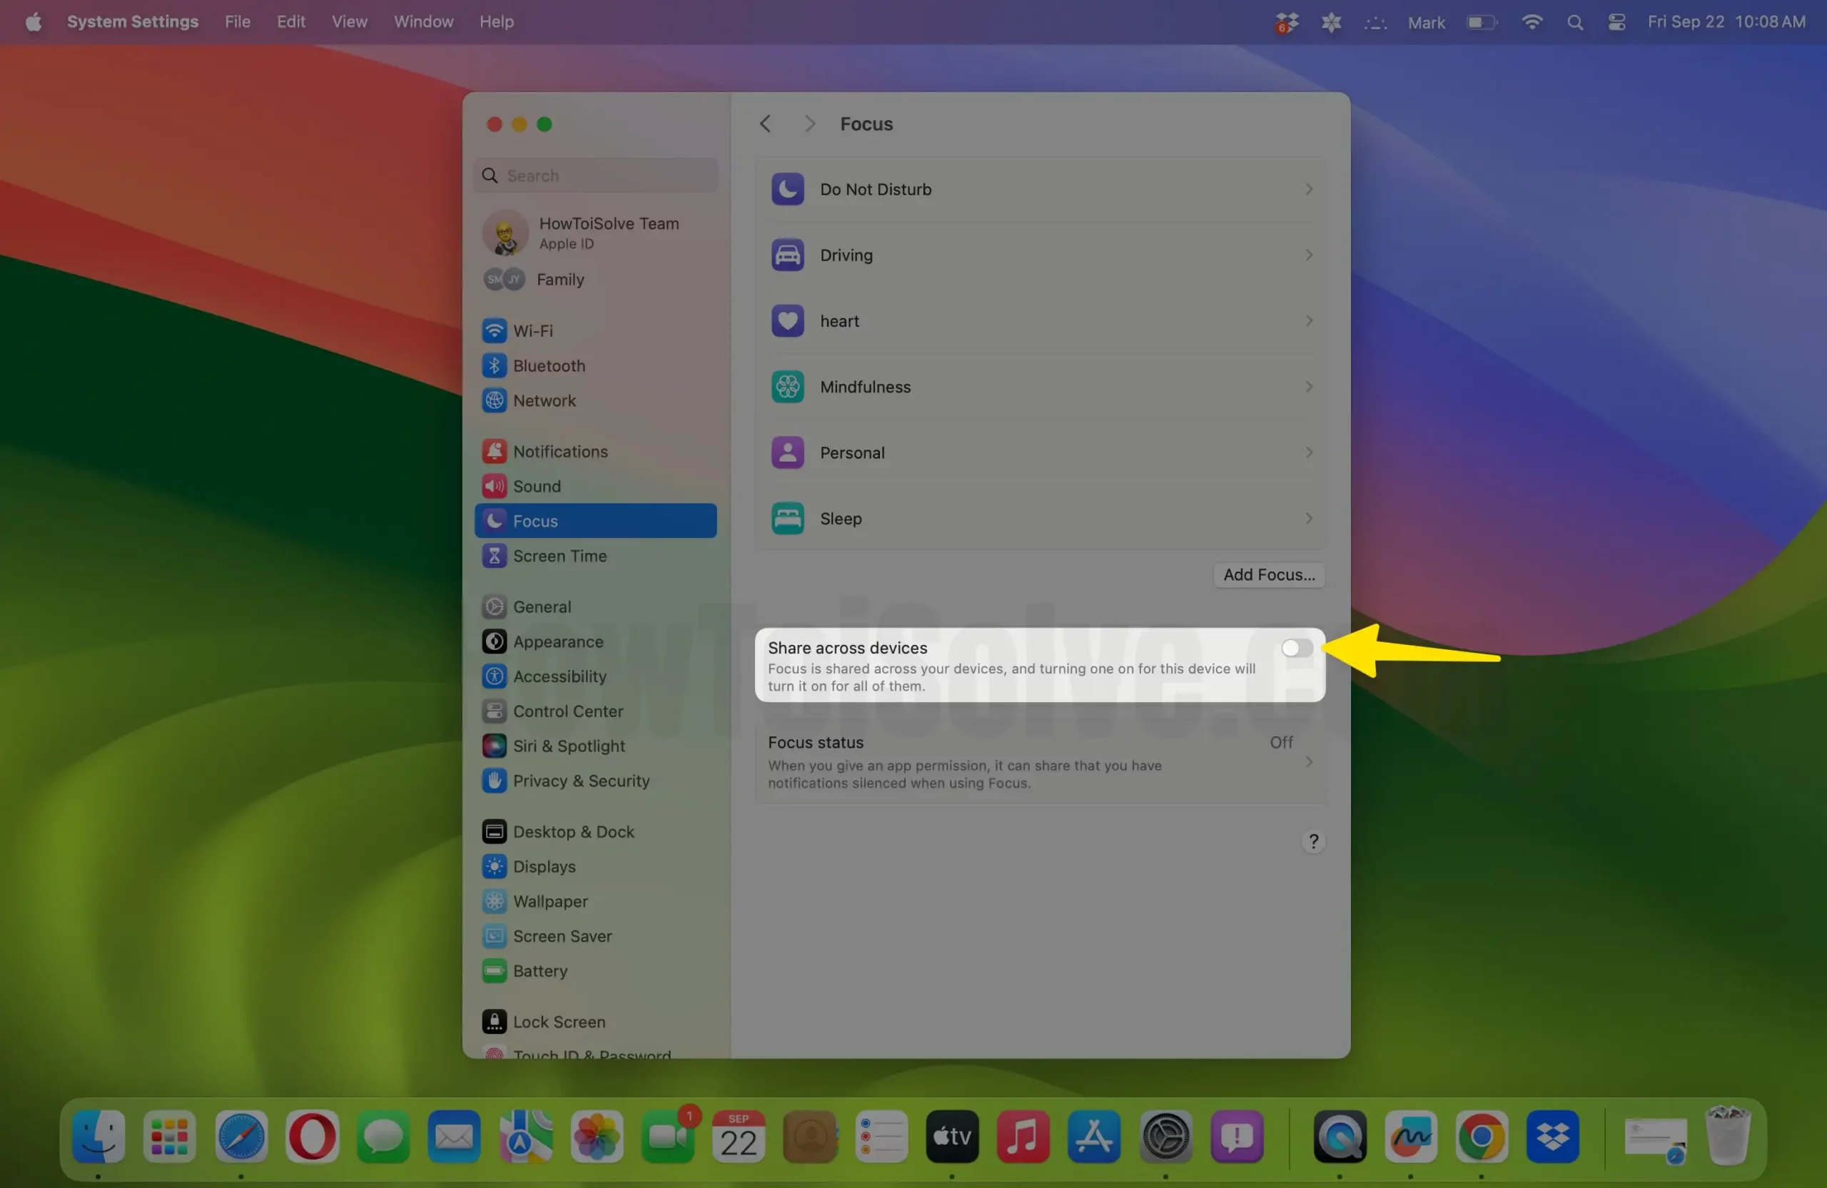
Task: Open Google Chrome from the Dock
Action: (1482, 1137)
